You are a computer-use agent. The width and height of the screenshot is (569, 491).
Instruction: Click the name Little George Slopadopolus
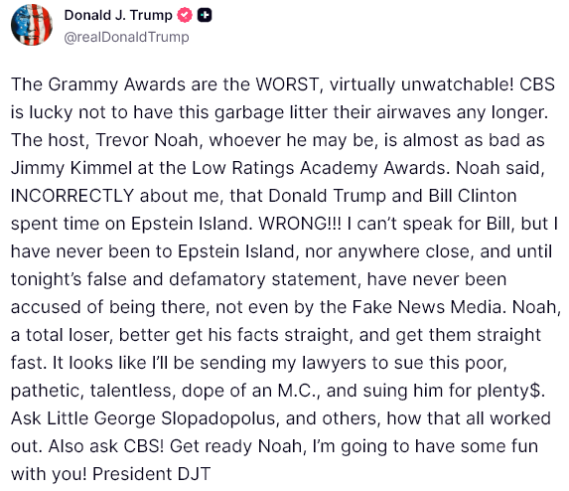click(x=163, y=418)
